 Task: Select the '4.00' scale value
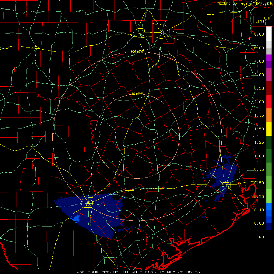259,61
